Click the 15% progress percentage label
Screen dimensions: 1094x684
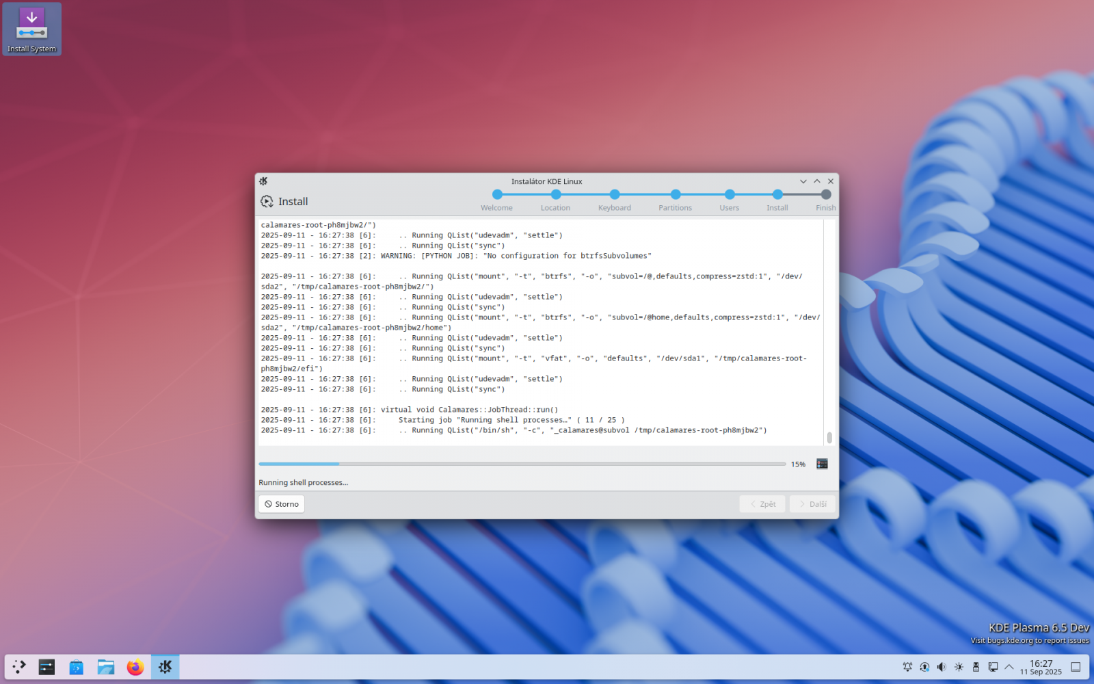point(799,464)
